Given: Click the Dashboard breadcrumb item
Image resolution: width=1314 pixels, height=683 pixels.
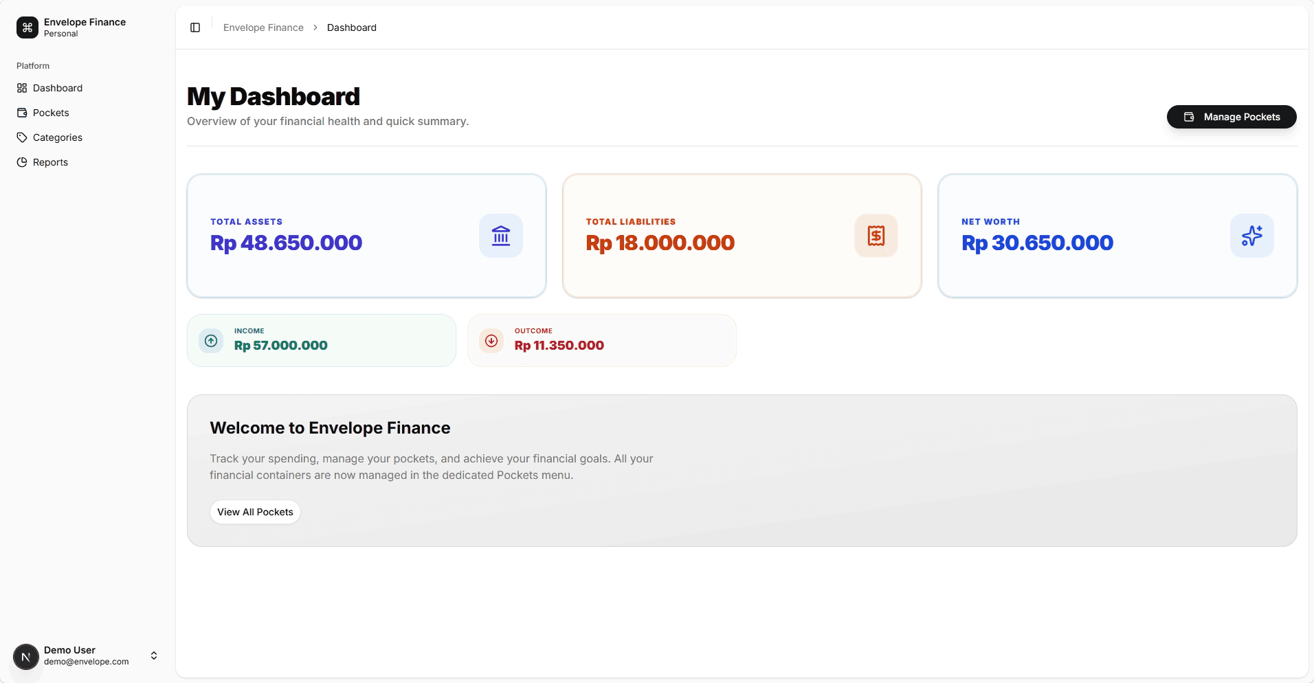Looking at the screenshot, I should point(352,27).
